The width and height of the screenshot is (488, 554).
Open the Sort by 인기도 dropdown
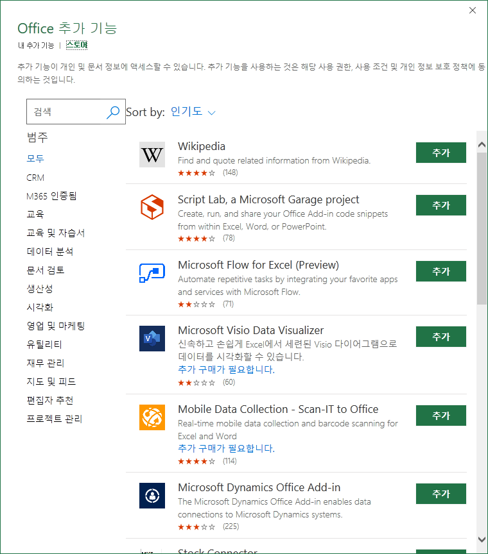[193, 112]
